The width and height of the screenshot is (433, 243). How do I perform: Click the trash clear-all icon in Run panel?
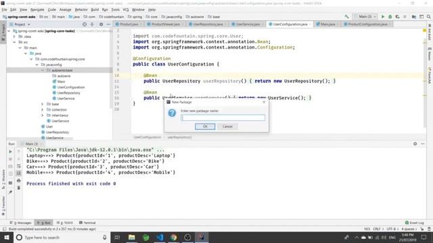[18, 188]
